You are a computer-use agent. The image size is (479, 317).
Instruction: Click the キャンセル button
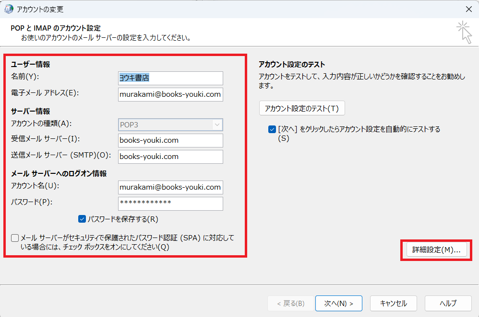tap(393, 303)
